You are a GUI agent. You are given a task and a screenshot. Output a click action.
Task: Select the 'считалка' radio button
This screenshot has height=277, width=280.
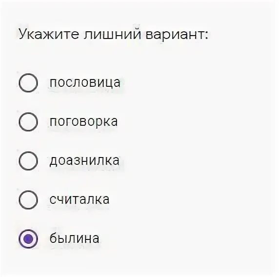tap(28, 199)
